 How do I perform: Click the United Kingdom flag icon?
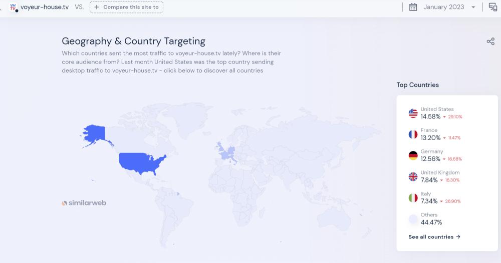[x=413, y=176]
